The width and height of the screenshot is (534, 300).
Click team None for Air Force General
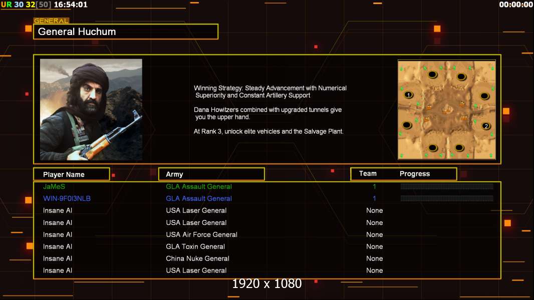(x=374, y=234)
